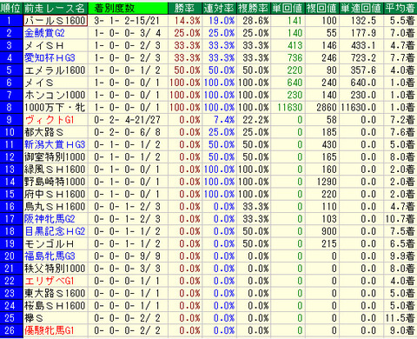
Task: Sort by 平均着 column header
Action: (x=400, y=9)
